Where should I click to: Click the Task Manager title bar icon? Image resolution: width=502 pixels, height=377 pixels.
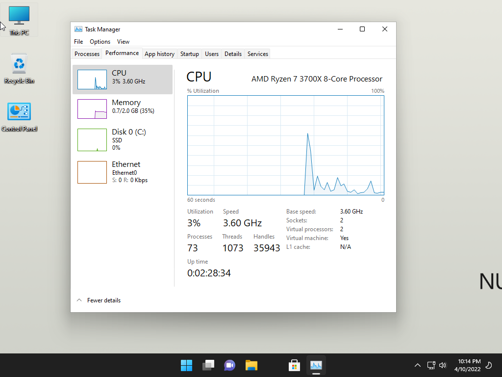click(78, 29)
